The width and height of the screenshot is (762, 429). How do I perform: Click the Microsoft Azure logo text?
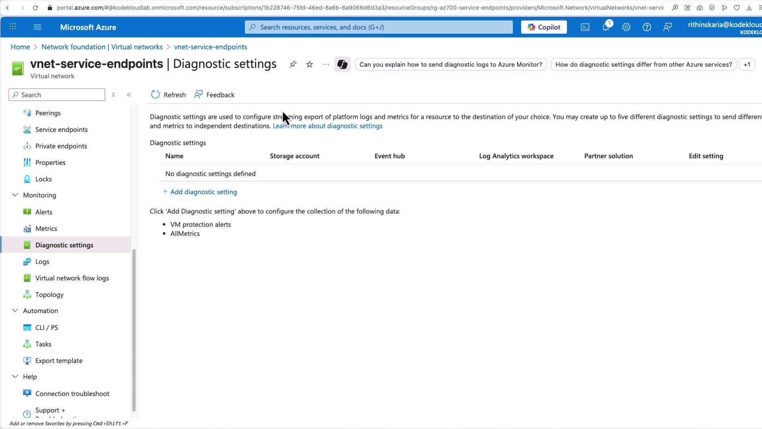[x=88, y=27]
